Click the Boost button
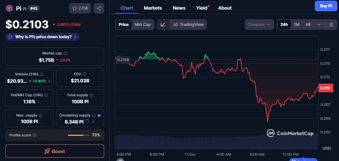This screenshot has height=161, width=339. [x=55, y=151]
